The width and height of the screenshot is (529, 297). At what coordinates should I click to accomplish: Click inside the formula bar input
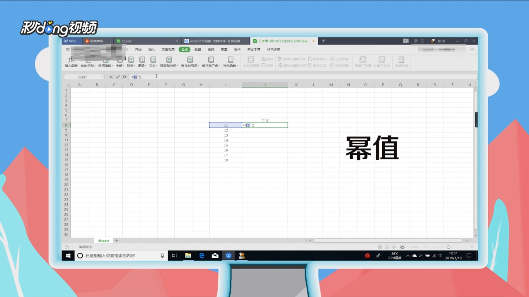303,77
